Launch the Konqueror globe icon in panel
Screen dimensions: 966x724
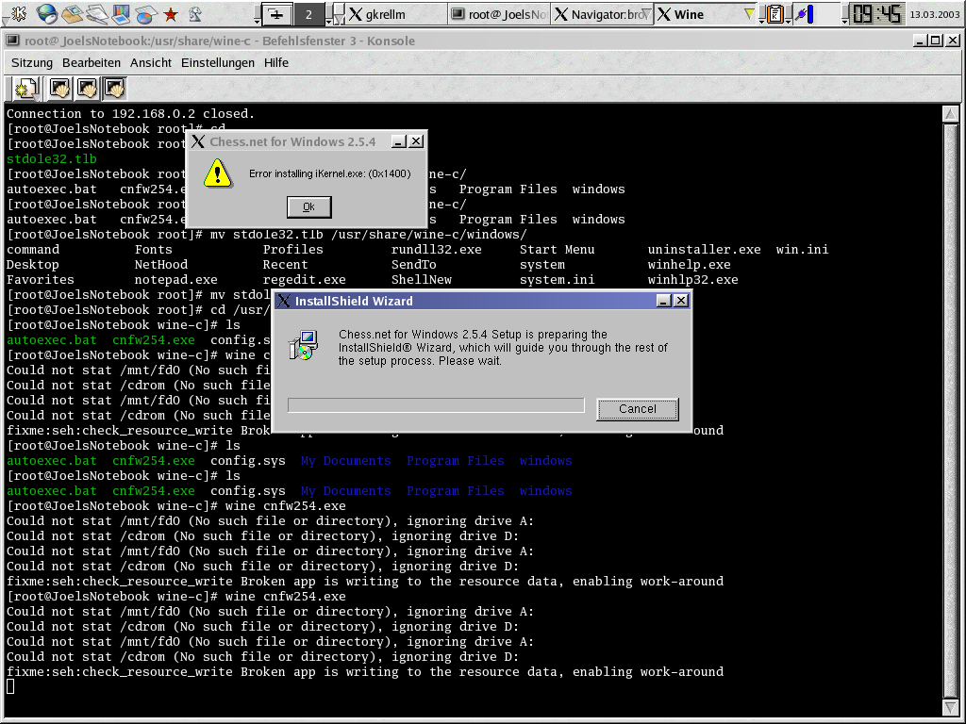[x=47, y=14]
